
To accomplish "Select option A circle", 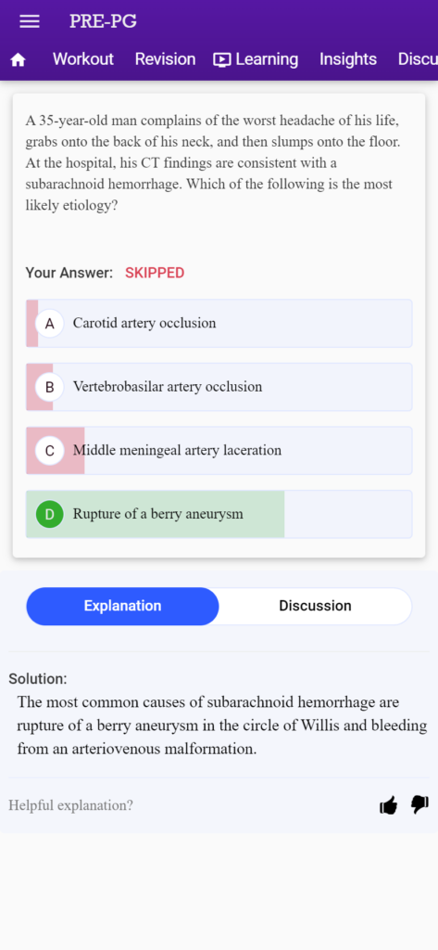I will click(x=50, y=324).
